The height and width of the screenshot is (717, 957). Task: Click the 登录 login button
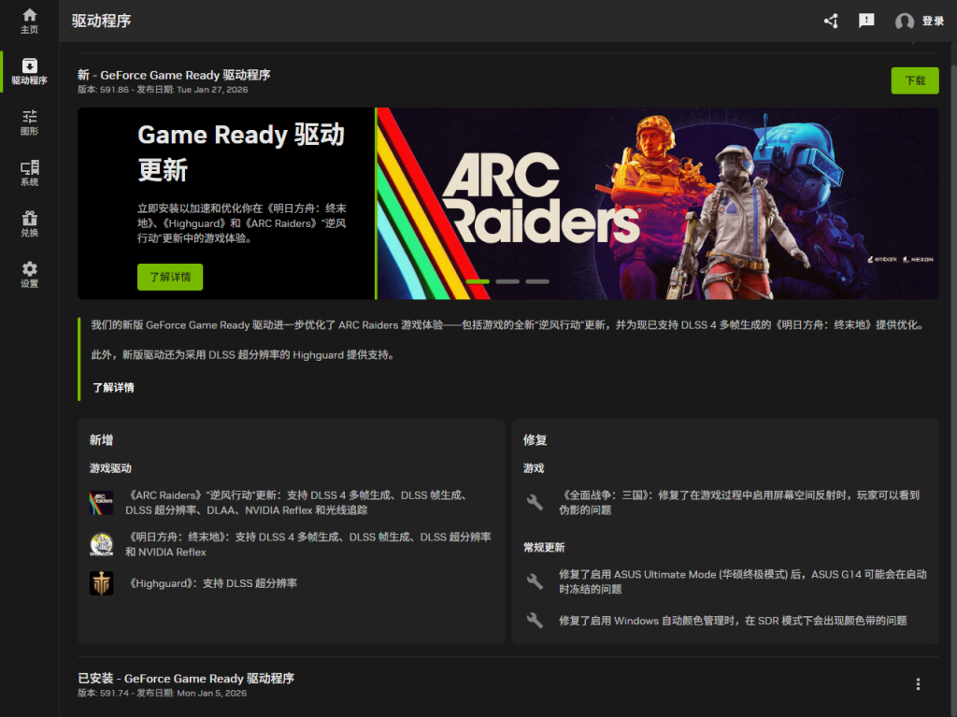pos(920,21)
